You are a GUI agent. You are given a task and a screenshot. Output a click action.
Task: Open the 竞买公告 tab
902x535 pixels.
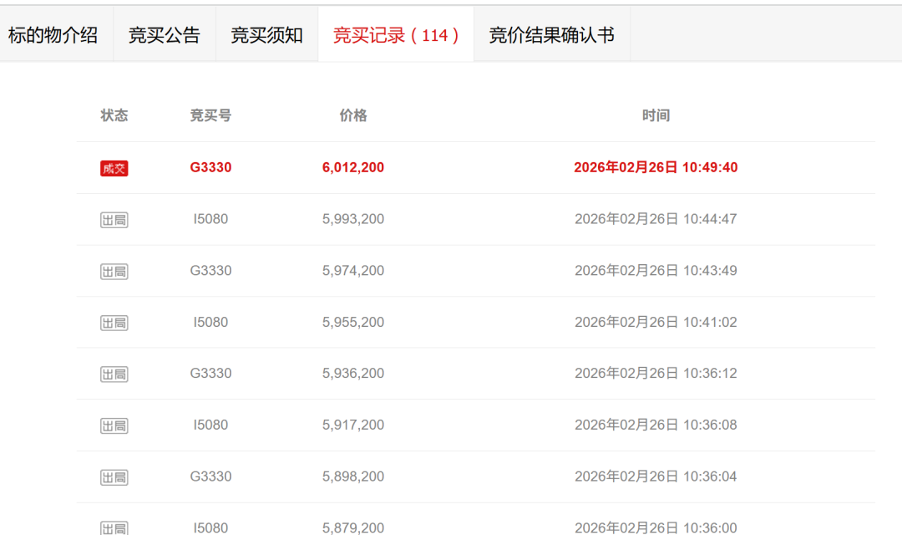click(x=165, y=33)
